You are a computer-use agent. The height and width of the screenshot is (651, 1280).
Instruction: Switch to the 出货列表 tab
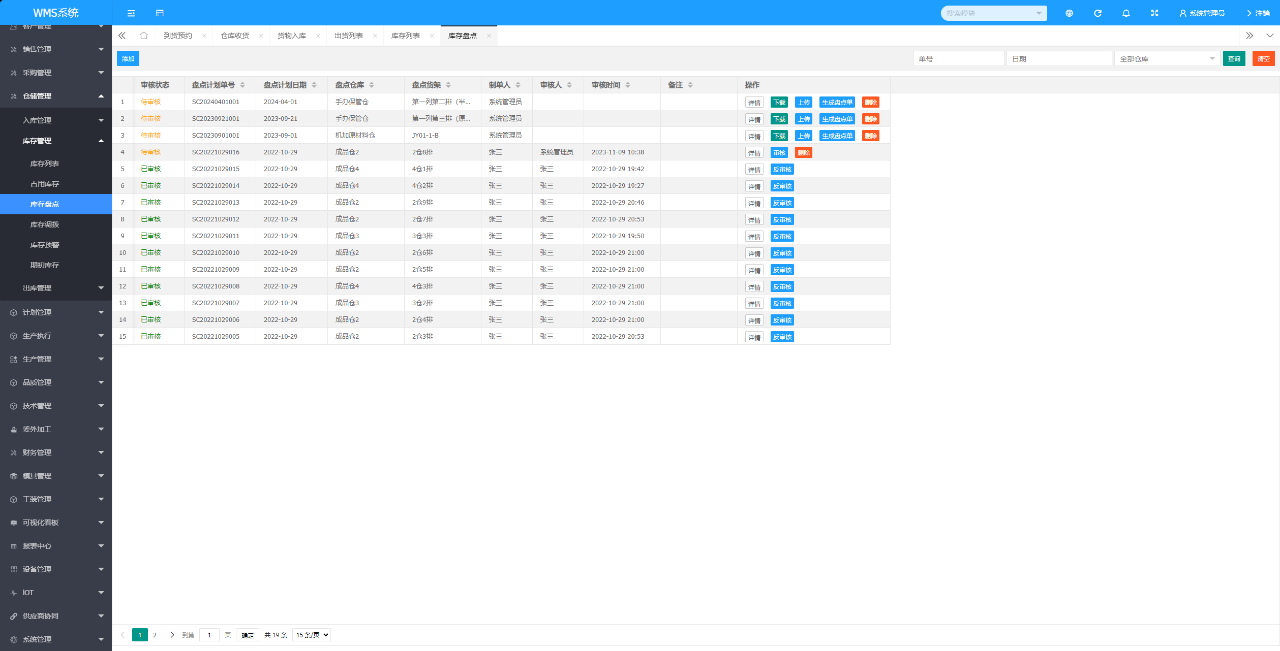[x=349, y=36]
